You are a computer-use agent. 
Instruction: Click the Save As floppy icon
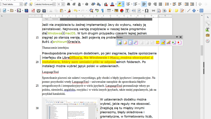(26, 10)
